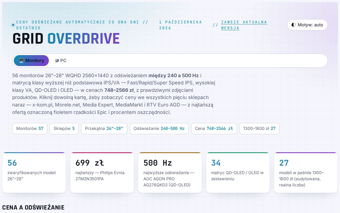Screen dimensions: 340x213
Task: Click the 'Ceny odświeżane automatycznie co dwa dni' text
Action: click(77, 22)
